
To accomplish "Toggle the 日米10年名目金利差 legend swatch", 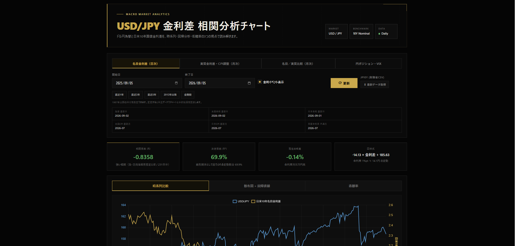I will click(253, 201).
